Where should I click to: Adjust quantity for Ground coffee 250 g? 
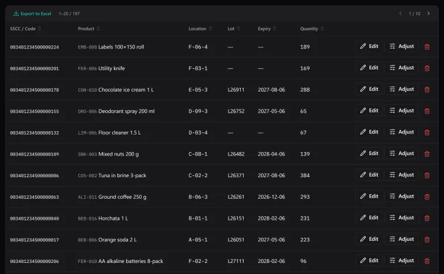(401, 196)
